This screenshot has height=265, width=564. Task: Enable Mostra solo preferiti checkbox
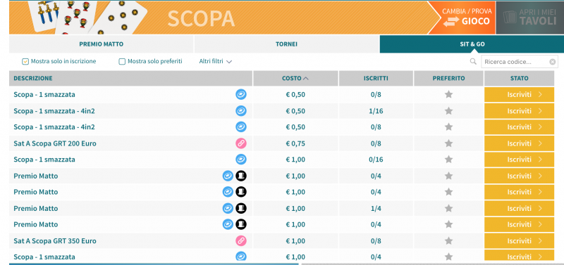pos(122,62)
